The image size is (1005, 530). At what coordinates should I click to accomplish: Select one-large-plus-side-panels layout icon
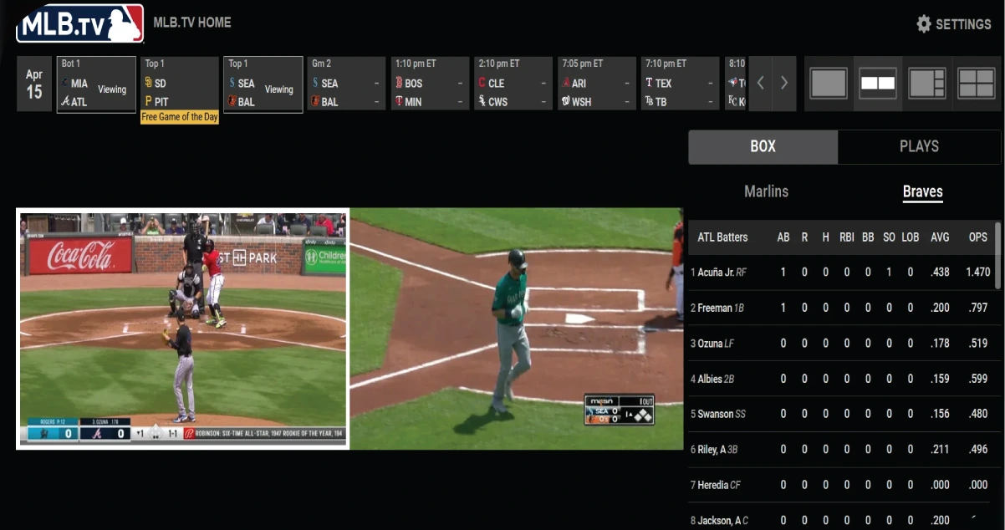click(927, 84)
